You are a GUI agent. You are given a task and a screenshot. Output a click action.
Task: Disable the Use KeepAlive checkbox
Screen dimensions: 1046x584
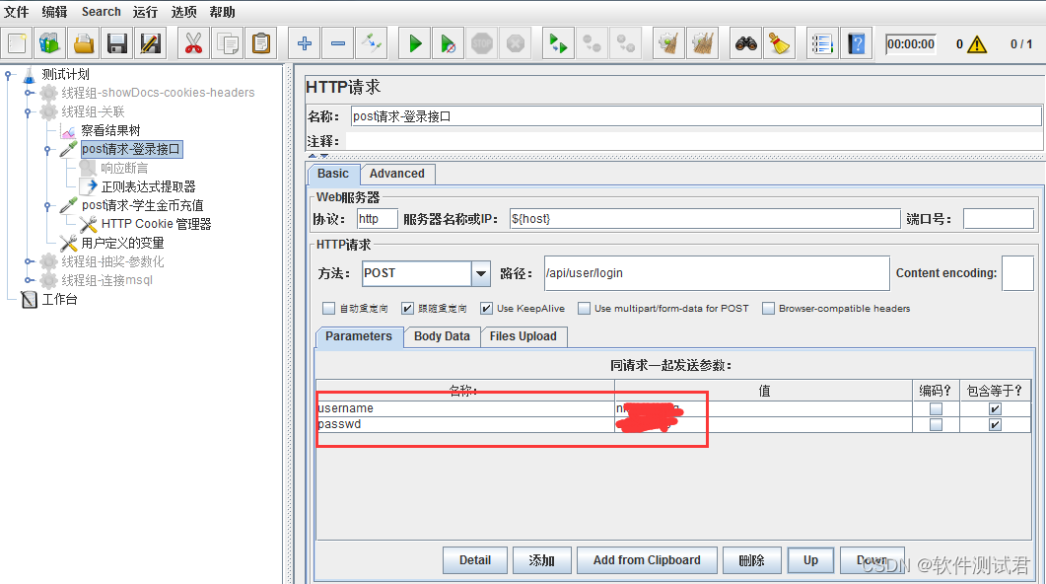click(486, 309)
